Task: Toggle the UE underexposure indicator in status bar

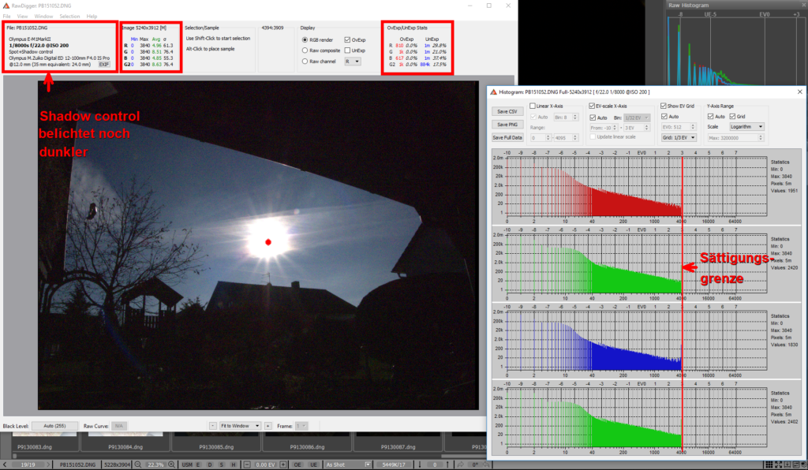Action: (312, 464)
